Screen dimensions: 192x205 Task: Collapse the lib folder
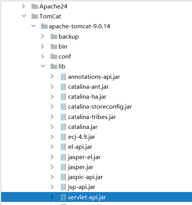43,66
